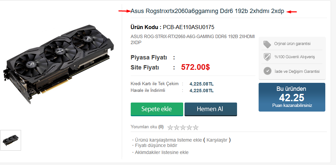Click the main graphics card product image

pos(59,64)
